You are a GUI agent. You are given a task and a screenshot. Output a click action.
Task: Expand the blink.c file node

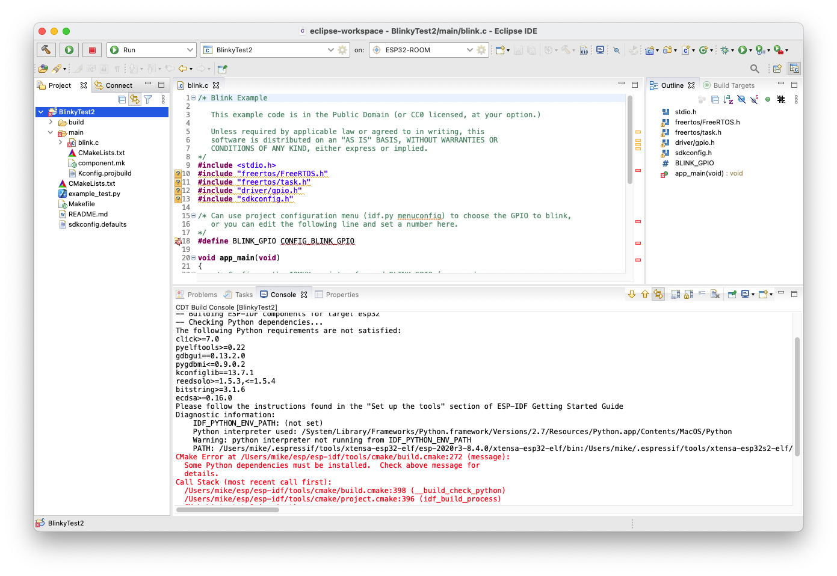pyautogui.click(x=60, y=142)
